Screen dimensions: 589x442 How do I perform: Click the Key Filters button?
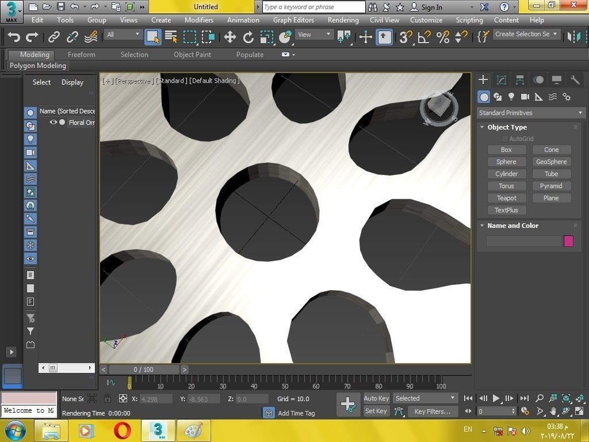(433, 411)
